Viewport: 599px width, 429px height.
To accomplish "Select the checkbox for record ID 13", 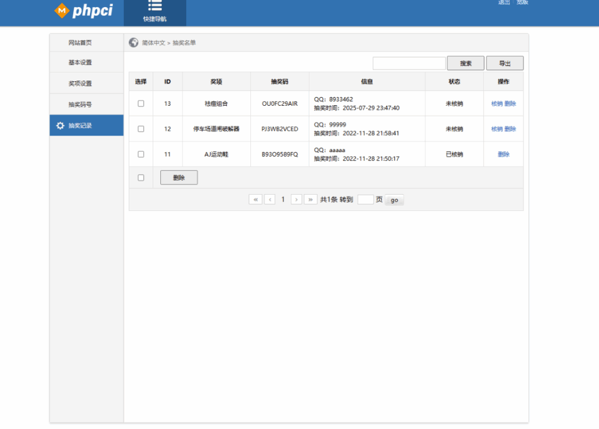I will tap(141, 103).
